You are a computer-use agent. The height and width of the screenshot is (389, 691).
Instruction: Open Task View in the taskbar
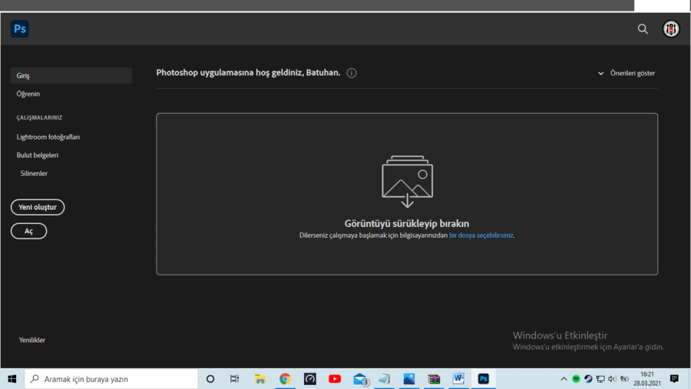pyautogui.click(x=234, y=379)
